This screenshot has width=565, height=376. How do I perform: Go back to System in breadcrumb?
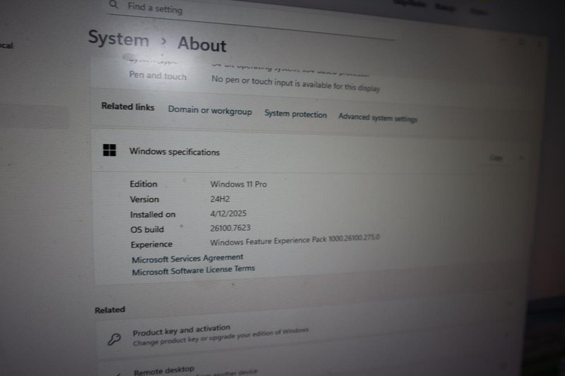pyautogui.click(x=119, y=39)
